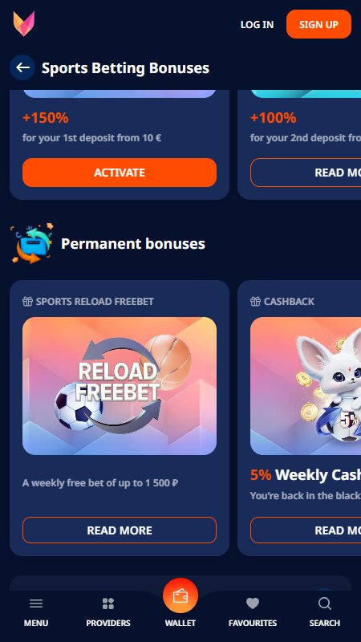Click the Permanent bonuses wallet icon
The image size is (361, 642).
(32, 244)
